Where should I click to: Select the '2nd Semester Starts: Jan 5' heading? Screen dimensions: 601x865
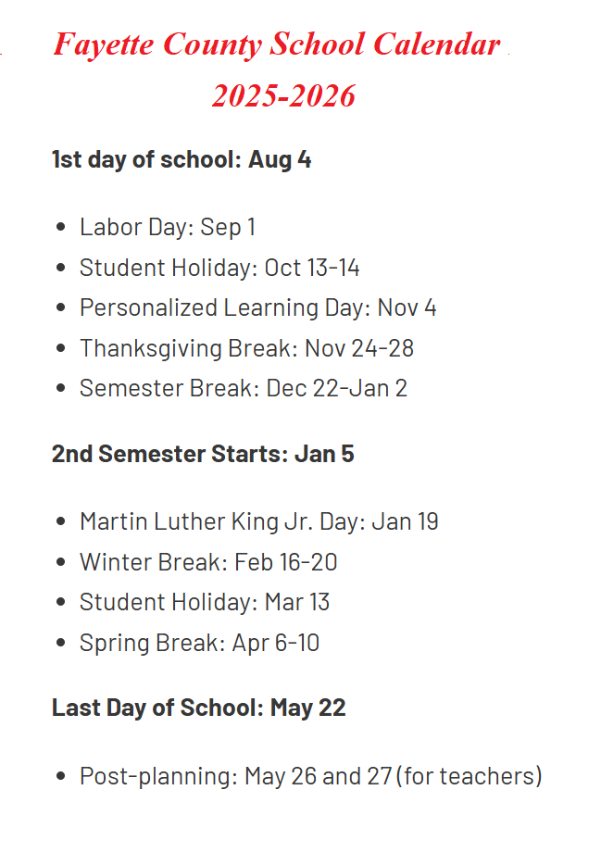click(203, 455)
